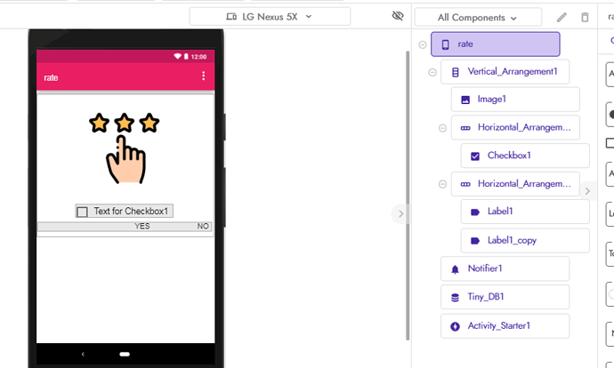This screenshot has height=368, width=614.
Task: Toggle the hidden components eye icon
Action: tap(398, 16)
